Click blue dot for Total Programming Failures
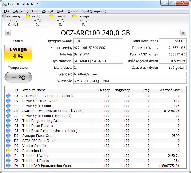Viewport: 191px width, 173px height. (8, 121)
